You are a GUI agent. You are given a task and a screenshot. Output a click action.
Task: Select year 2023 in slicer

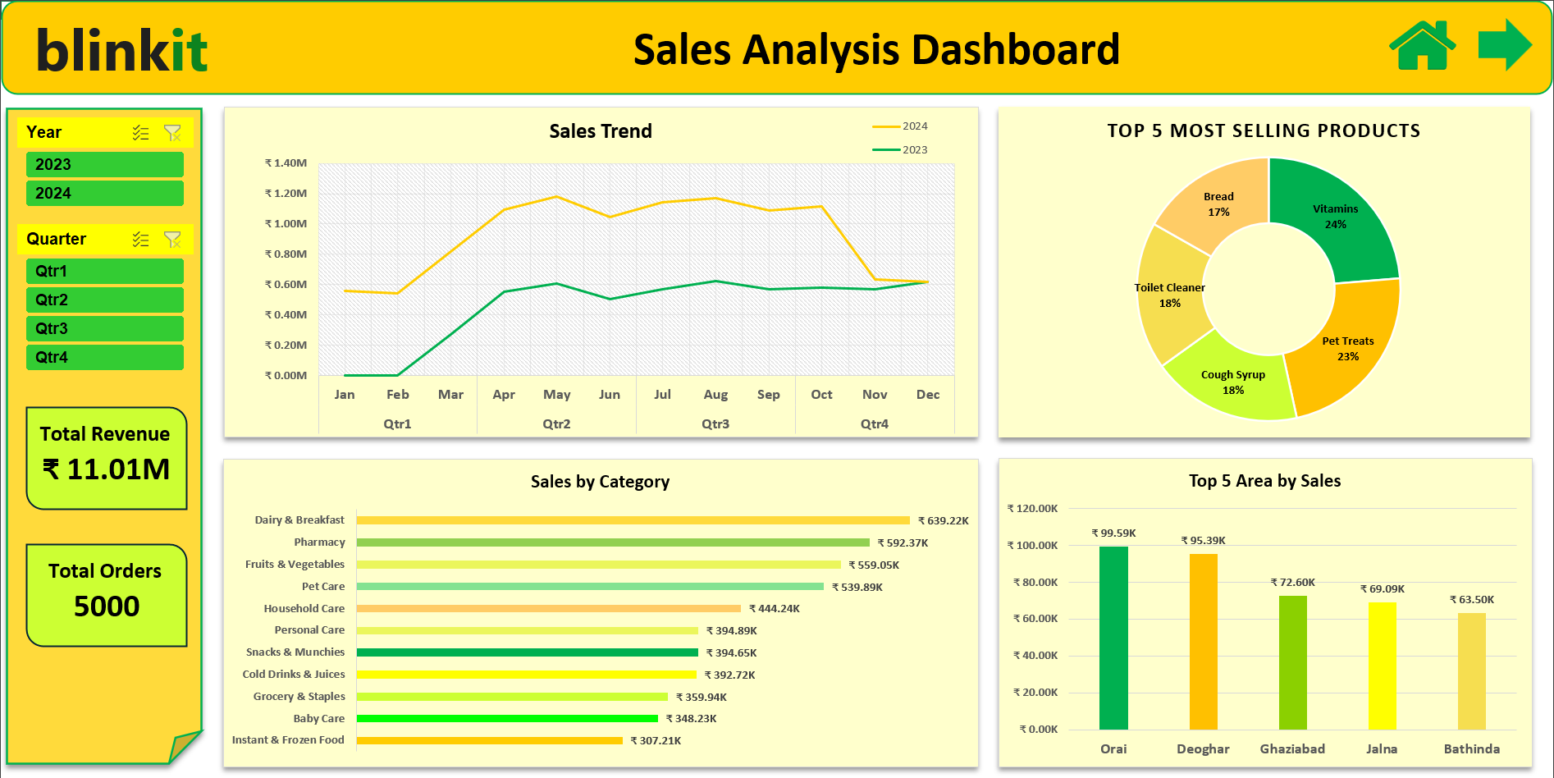pyautogui.click(x=105, y=164)
